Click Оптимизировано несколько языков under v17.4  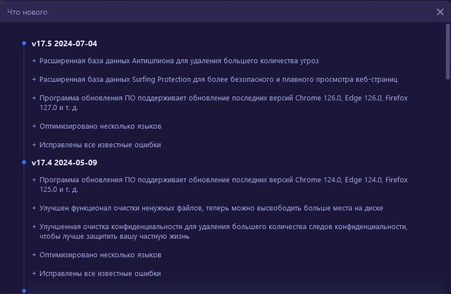[100, 255]
